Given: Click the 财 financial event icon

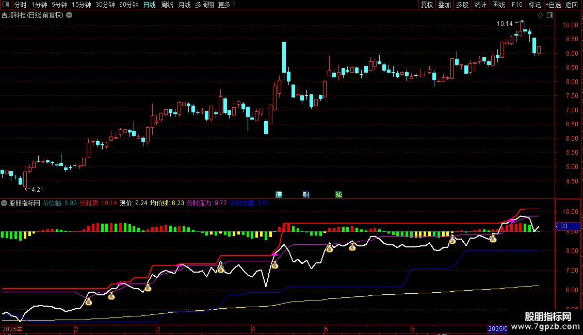Looking at the screenshot, I should pyautogui.click(x=306, y=195).
